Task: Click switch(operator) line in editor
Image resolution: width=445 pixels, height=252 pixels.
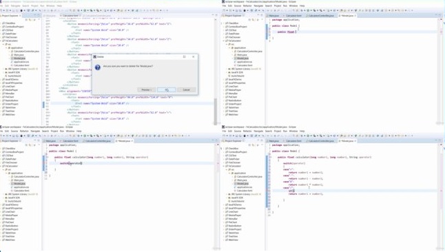Action: (x=71, y=163)
